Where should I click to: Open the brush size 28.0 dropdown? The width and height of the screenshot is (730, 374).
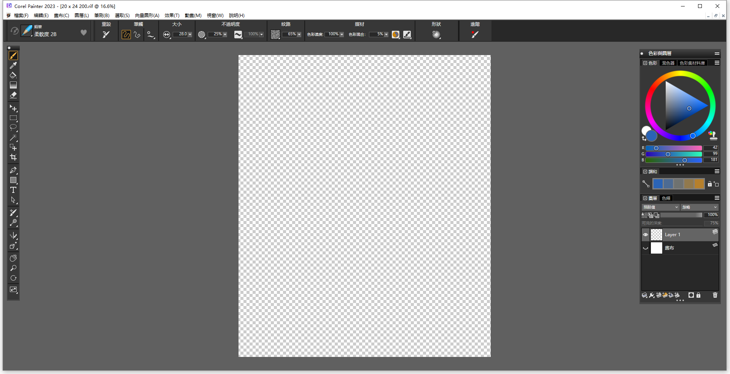point(190,35)
